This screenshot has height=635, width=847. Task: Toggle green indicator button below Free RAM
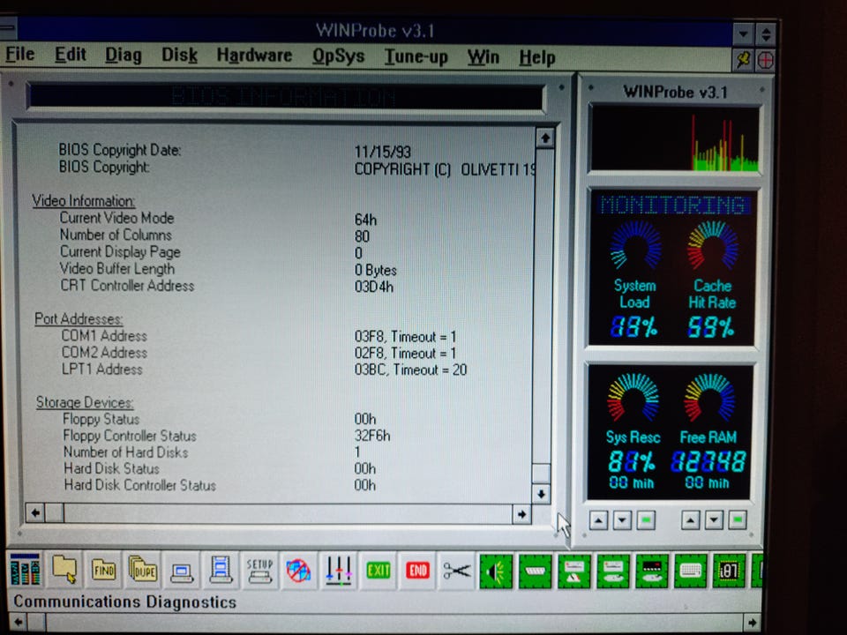738,520
